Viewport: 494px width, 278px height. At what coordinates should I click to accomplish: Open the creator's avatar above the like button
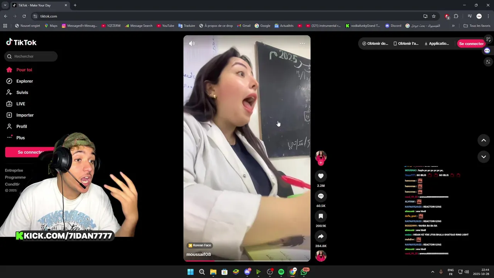point(321,156)
